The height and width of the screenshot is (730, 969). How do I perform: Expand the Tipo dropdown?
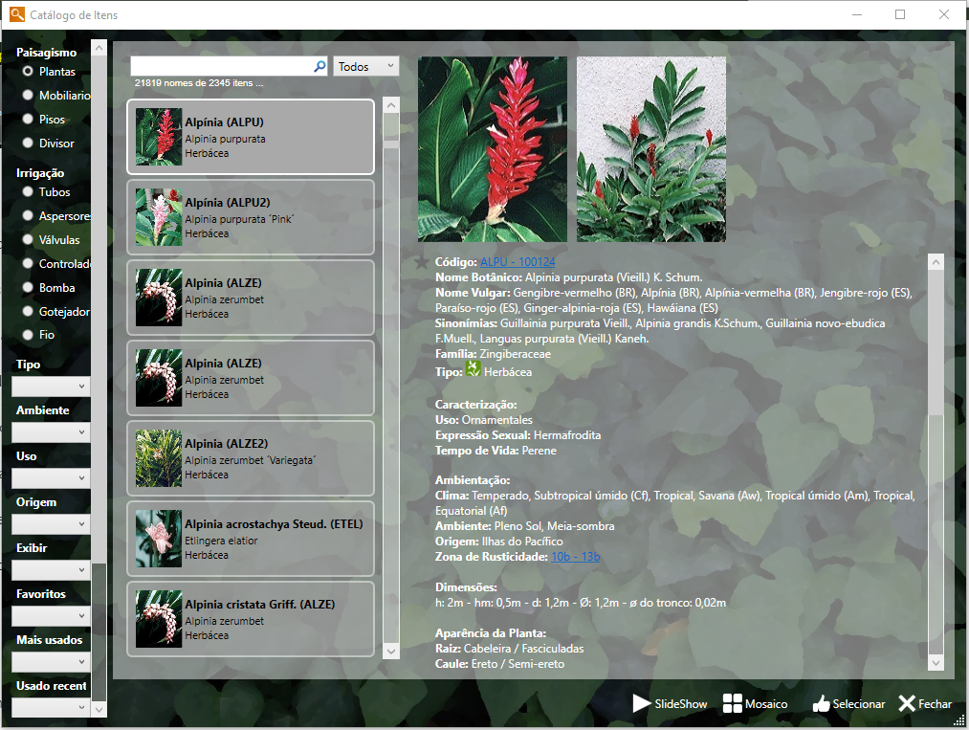[x=52, y=387]
